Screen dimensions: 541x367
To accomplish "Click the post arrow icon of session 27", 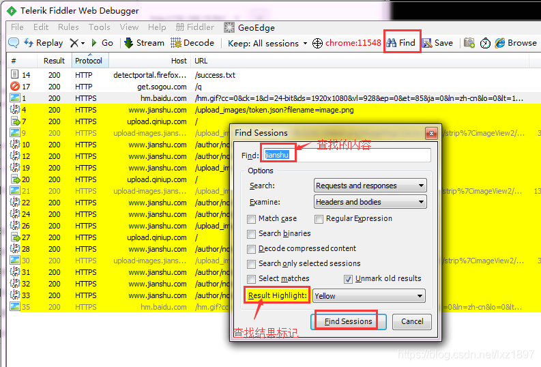I will pos(16,237).
